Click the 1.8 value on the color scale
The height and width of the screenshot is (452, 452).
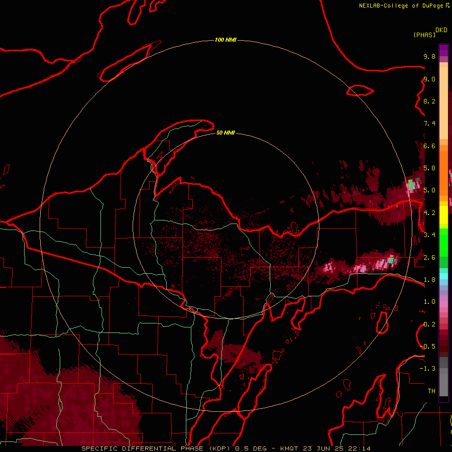coord(429,280)
